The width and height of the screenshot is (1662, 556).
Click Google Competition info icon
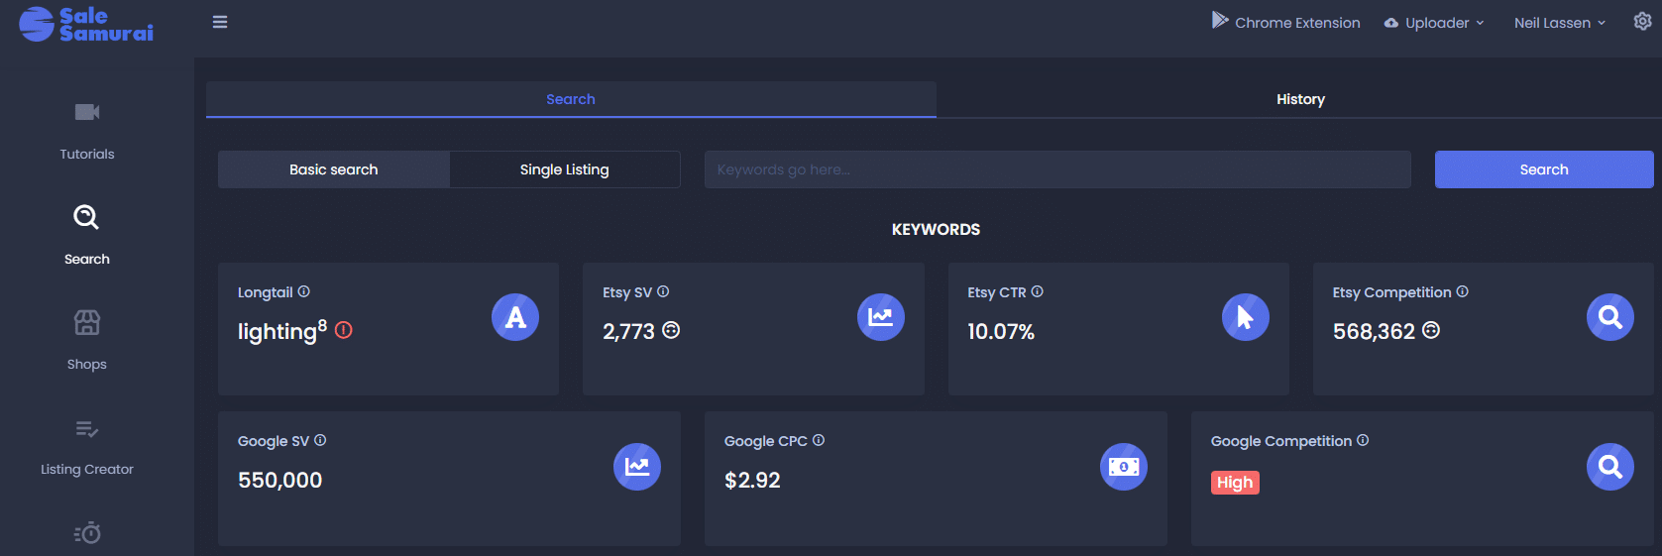click(1363, 440)
